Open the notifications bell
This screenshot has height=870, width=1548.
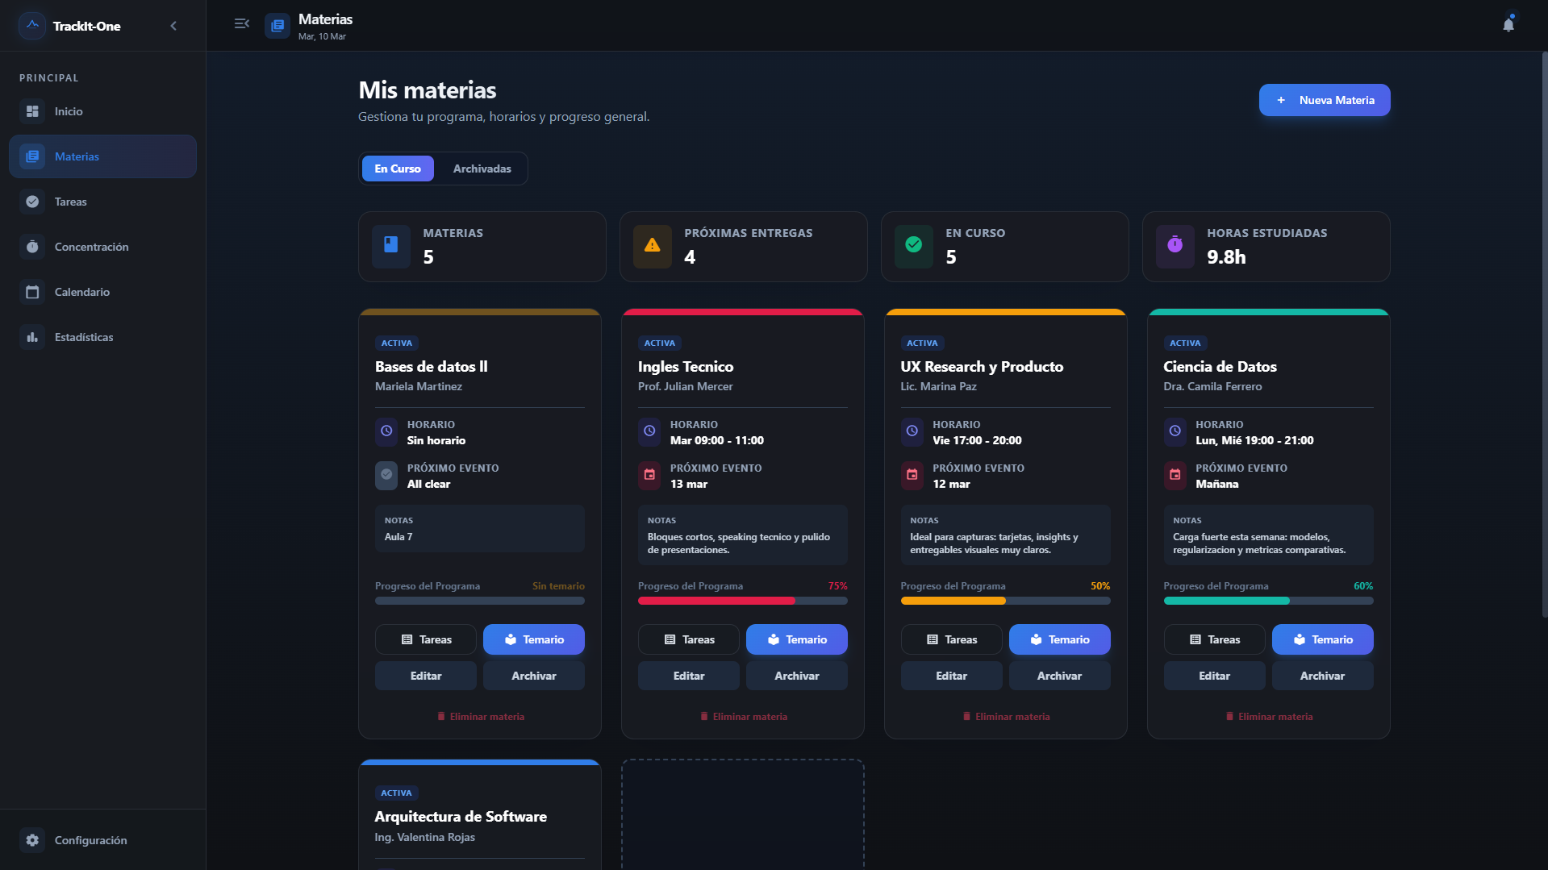[x=1508, y=24]
